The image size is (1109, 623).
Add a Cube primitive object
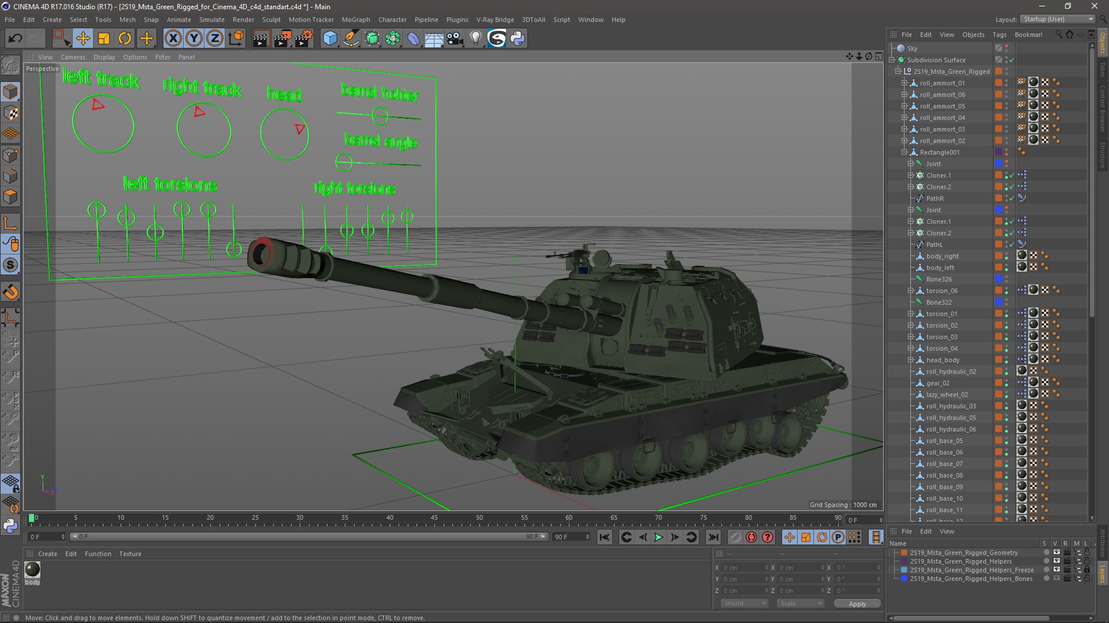pyautogui.click(x=330, y=39)
